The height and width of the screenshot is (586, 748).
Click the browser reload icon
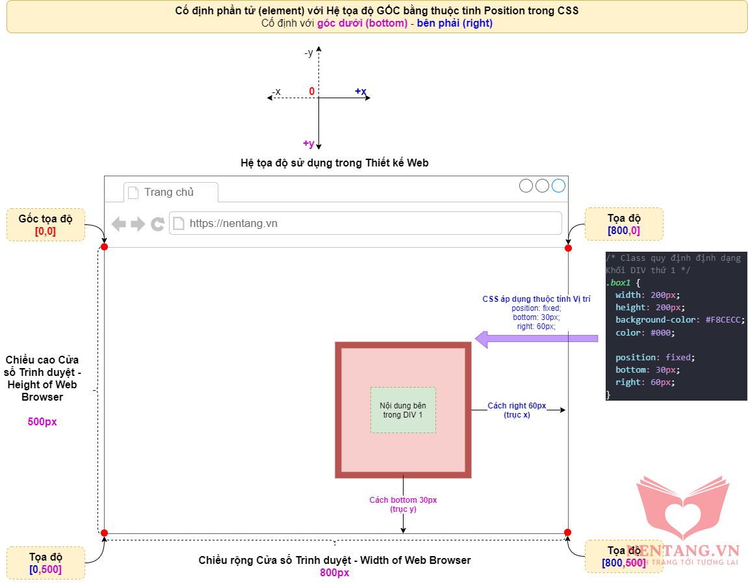tap(157, 224)
